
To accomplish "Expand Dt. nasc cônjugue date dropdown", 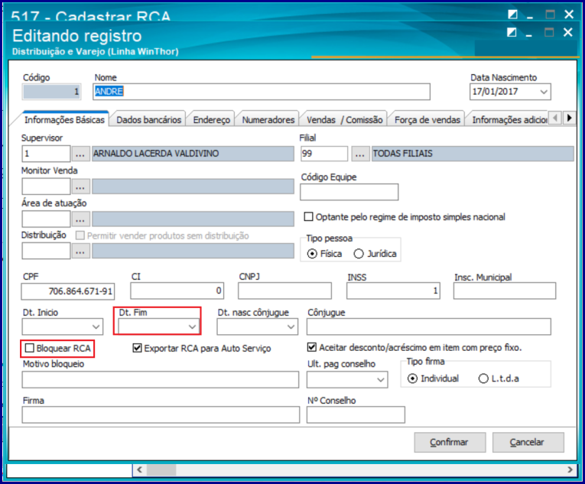I will pyautogui.click(x=291, y=327).
